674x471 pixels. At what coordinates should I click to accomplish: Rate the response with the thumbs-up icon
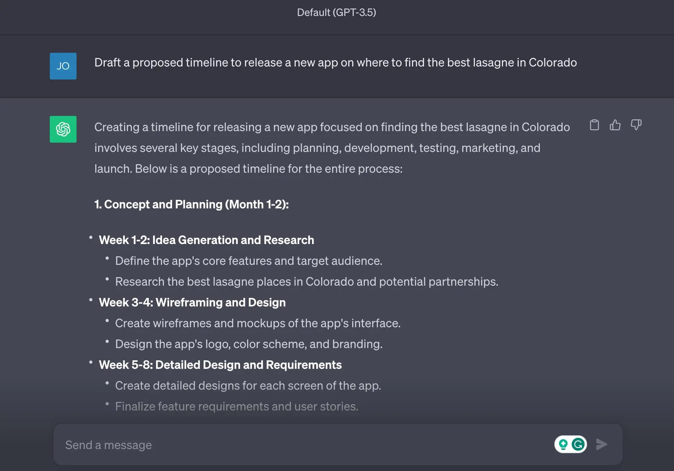615,125
